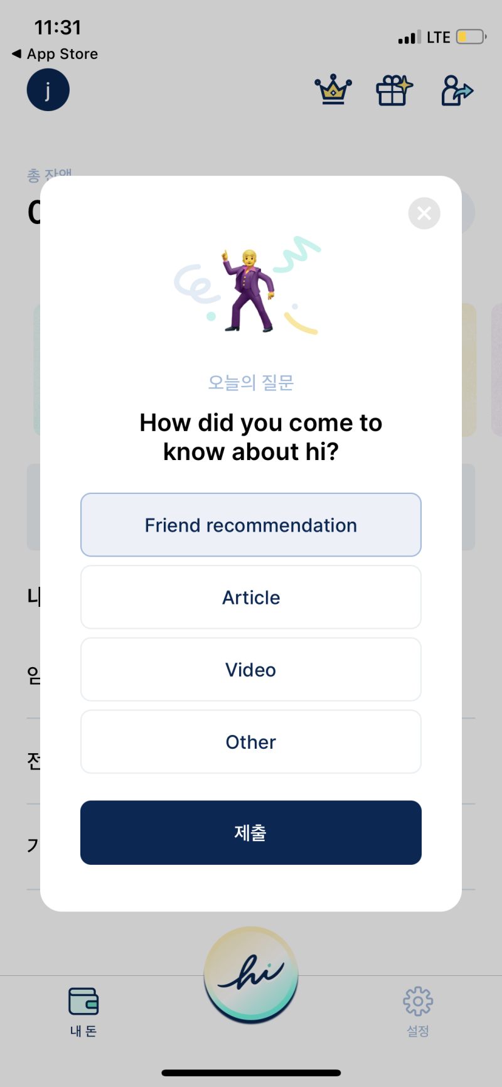Select the Friend recommendation answer
Screen dimensions: 502x1087
click(251, 525)
